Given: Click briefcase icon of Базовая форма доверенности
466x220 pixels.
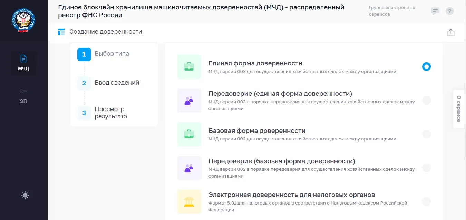Looking at the screenshot, I should [x=189, y=134].
